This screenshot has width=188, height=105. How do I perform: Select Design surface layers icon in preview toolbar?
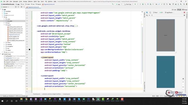point(147,13)
